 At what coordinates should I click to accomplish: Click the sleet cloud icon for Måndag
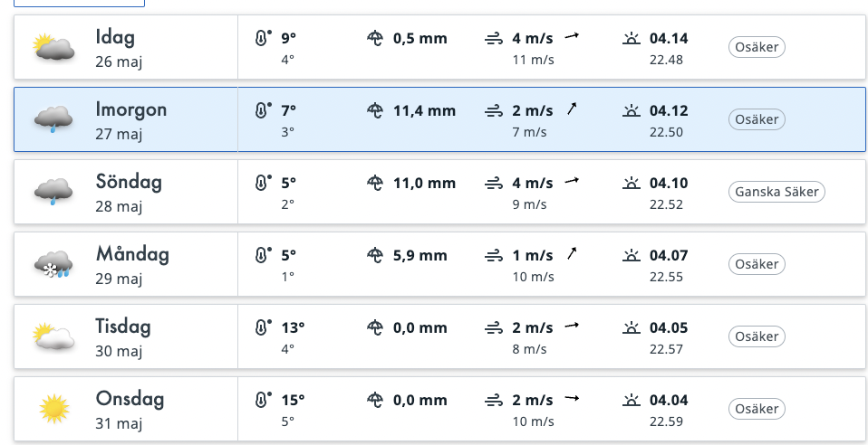pyautogui.click(x=54, y=264)
